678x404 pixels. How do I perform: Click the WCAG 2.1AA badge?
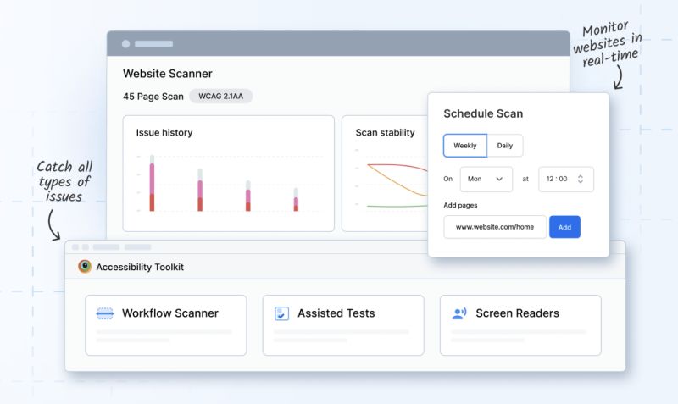(220, 96)
